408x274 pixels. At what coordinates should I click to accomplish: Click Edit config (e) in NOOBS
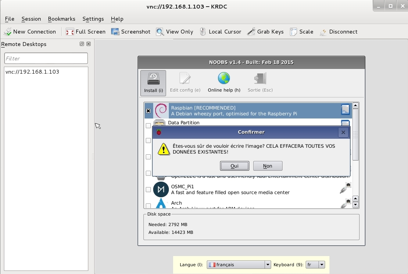tap(185, 83)
